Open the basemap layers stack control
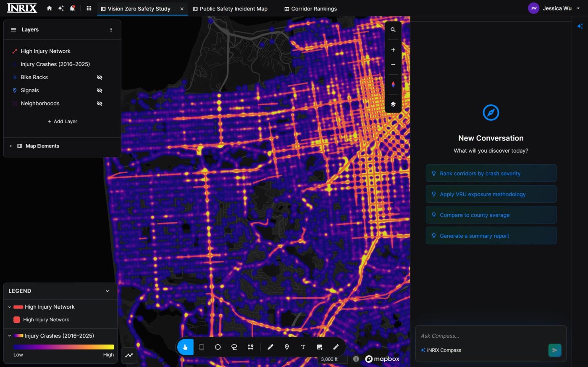588x367 pixels. [x=393, y=104]
